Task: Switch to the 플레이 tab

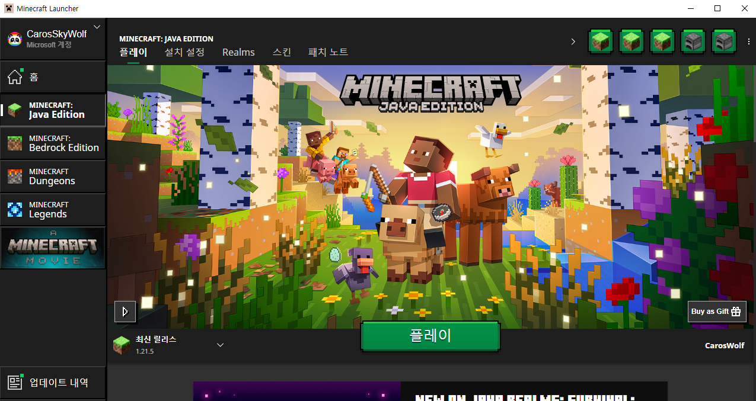Action: click(133, 52)
